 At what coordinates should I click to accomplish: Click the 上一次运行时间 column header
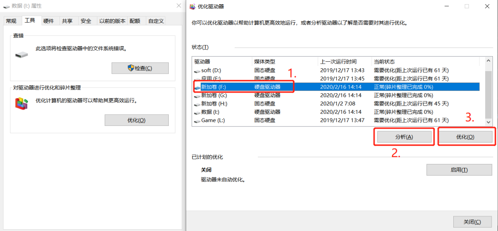[x=344, y=61]
